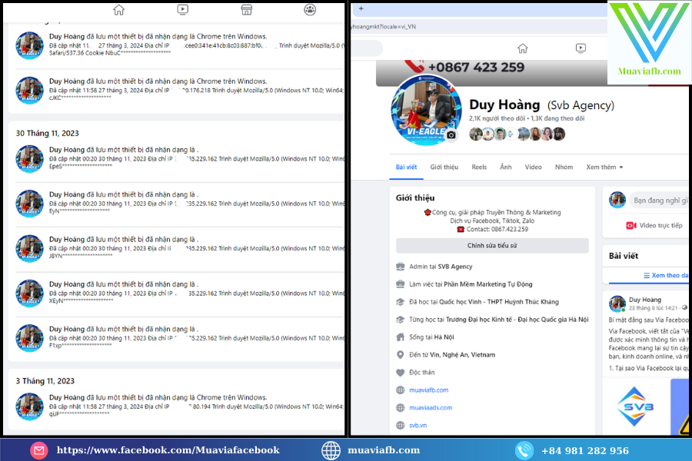The height and width of the screenshot is (461, 692).
Task: Open the svb.vn link
Action: coord(418,425)
